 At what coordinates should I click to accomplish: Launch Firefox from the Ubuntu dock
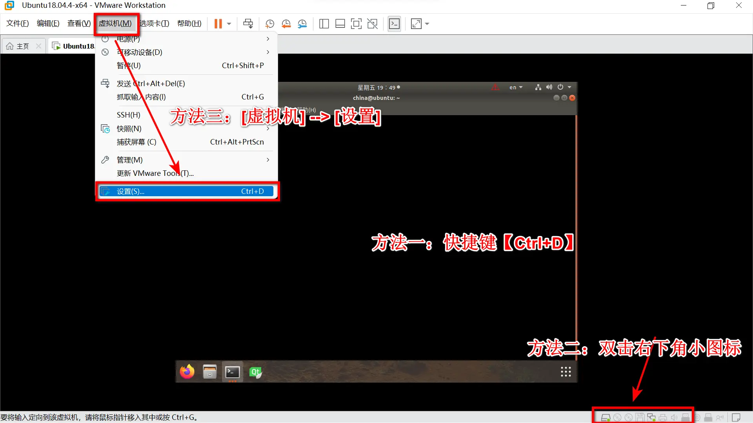(187, 372)
